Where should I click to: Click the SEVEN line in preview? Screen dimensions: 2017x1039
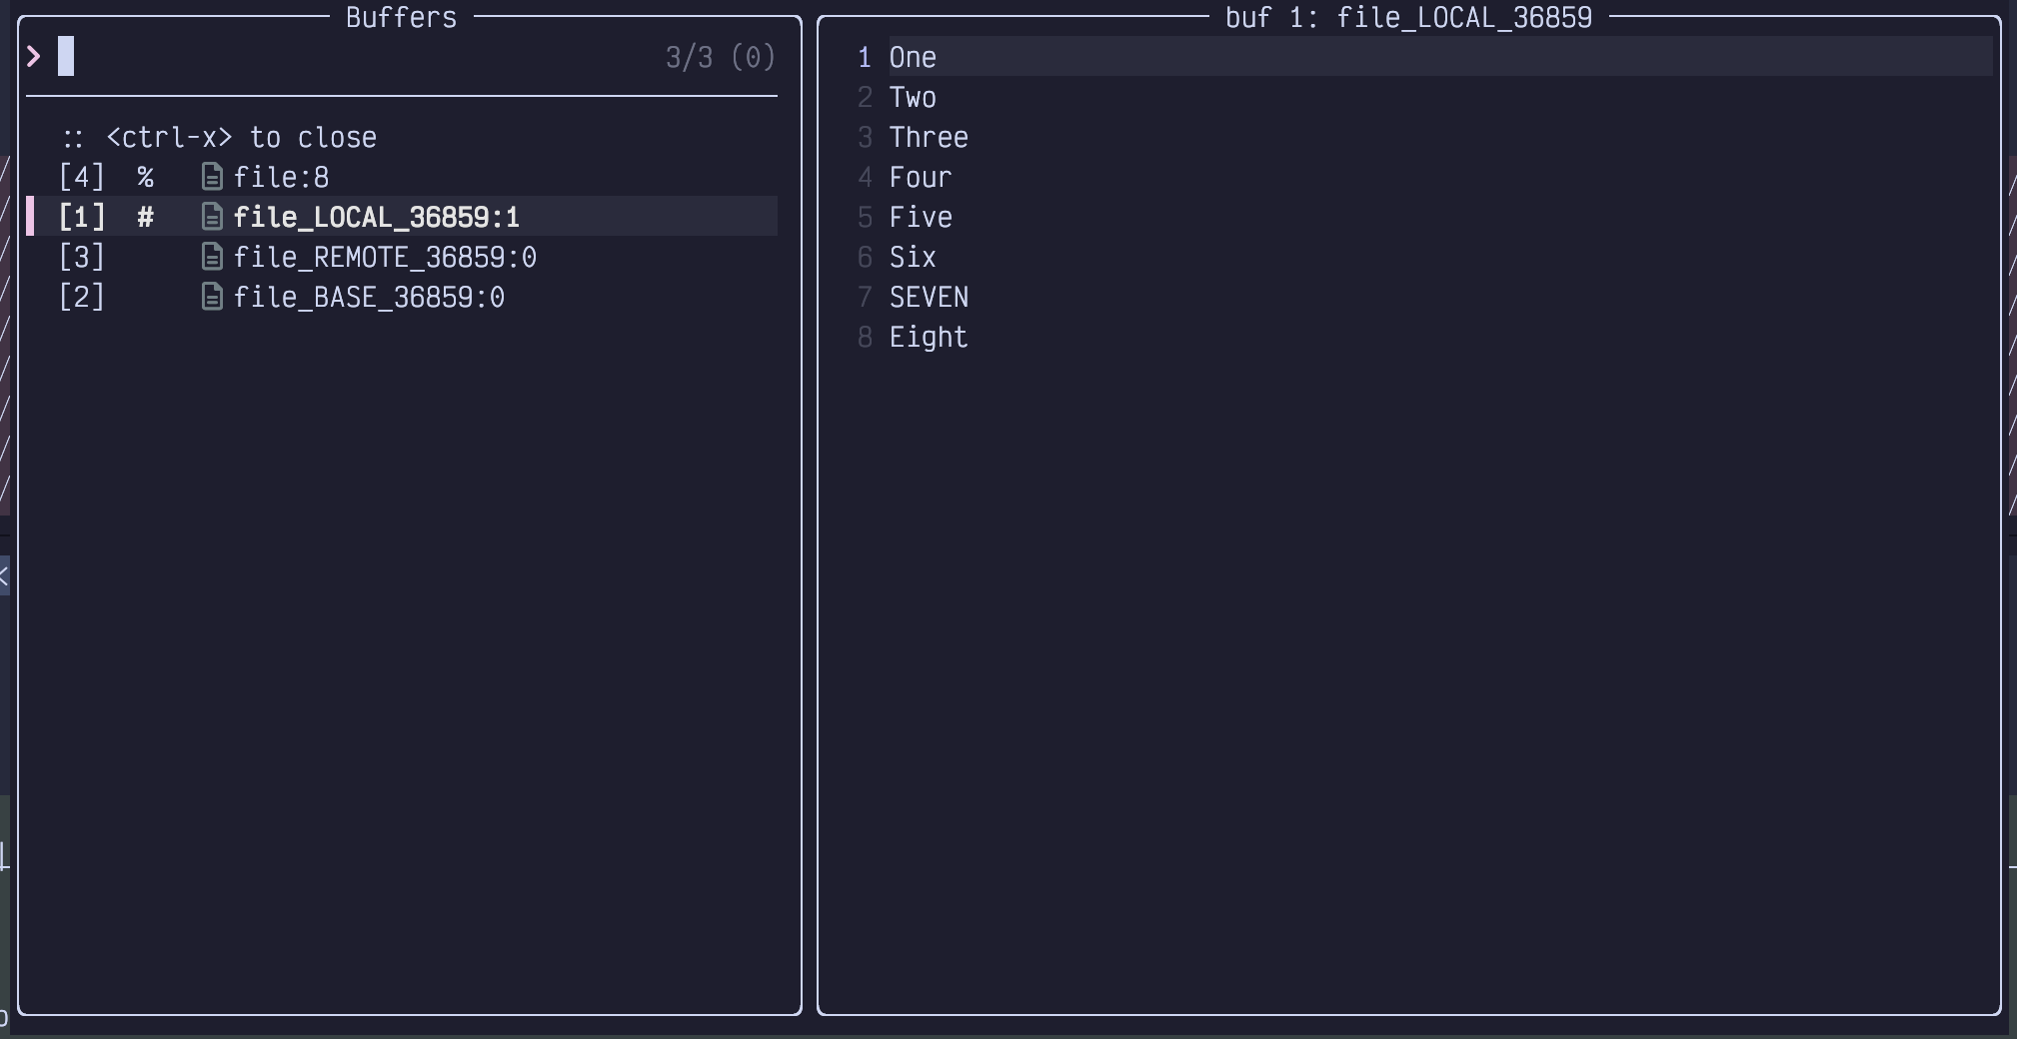click(x=929, y=298)
